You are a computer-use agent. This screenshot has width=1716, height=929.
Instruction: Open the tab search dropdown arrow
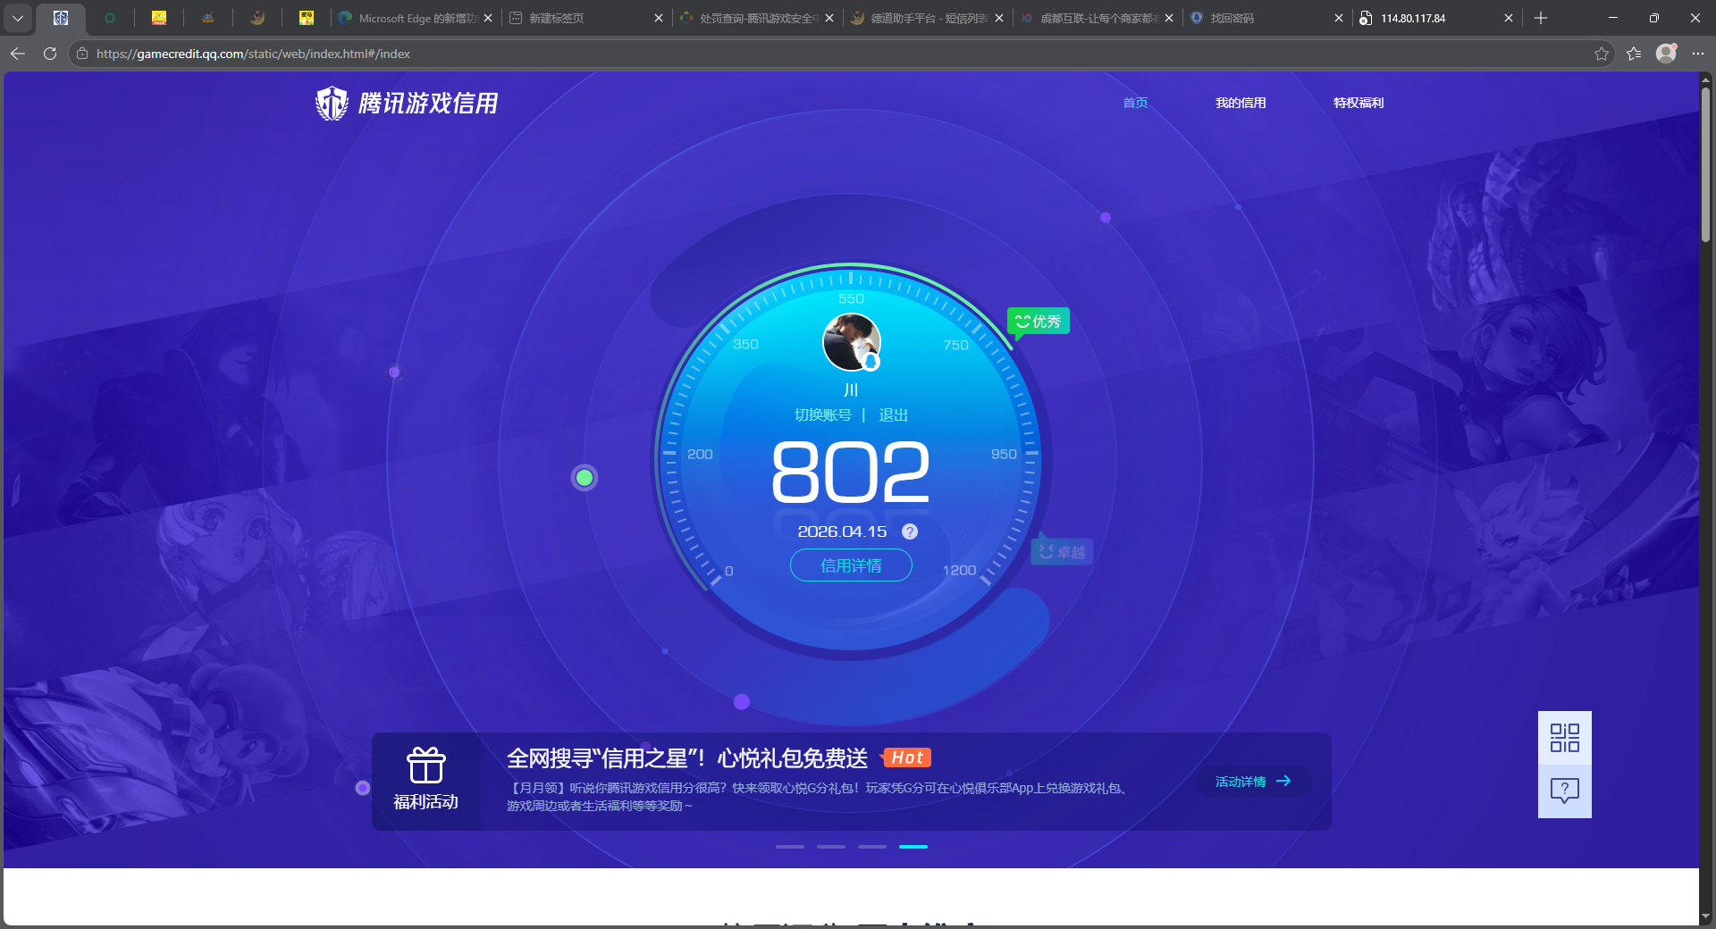(x=18, y=18)
